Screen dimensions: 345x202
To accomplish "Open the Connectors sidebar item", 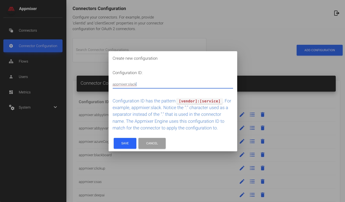I will tap(28, 30).
